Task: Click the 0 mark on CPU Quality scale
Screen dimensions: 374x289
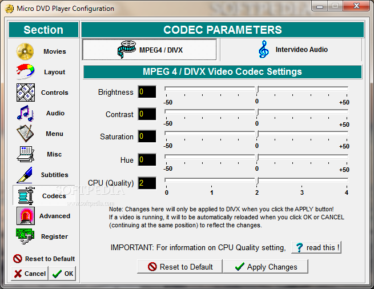Action: [167, 192]
